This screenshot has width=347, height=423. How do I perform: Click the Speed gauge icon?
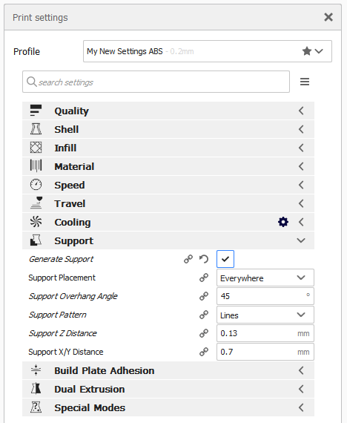[x=36, y=185]
